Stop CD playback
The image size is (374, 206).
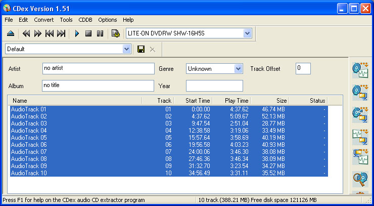[88, 33]
